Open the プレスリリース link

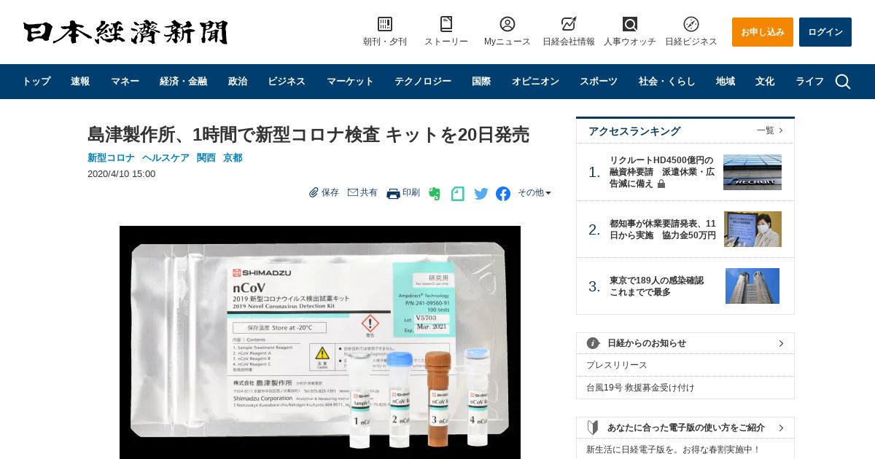(x=617, y=365)
